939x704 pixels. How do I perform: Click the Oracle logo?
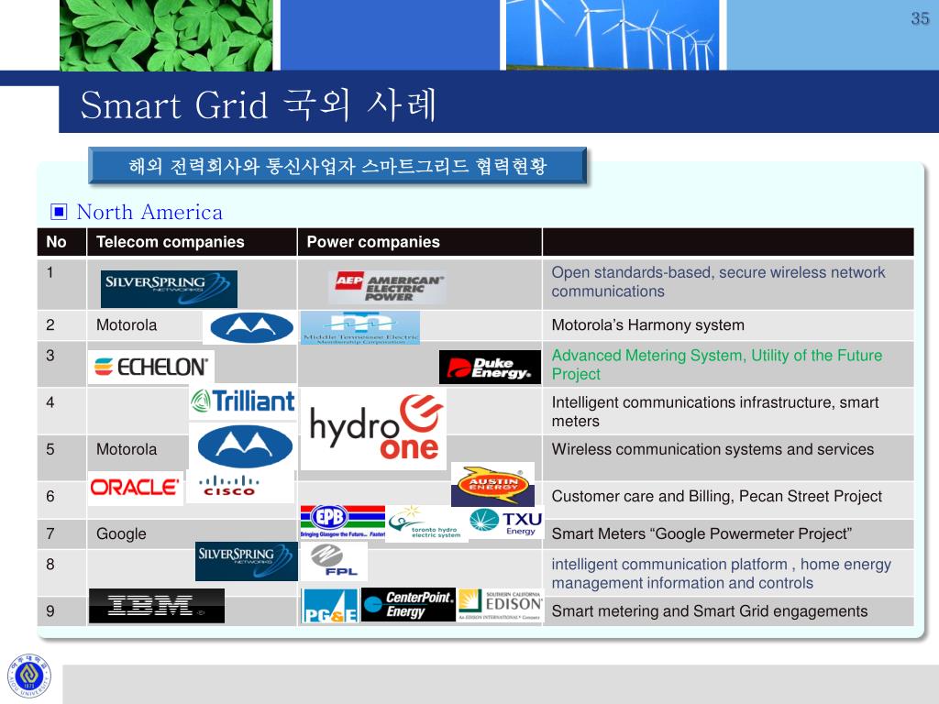pos(136,488)
